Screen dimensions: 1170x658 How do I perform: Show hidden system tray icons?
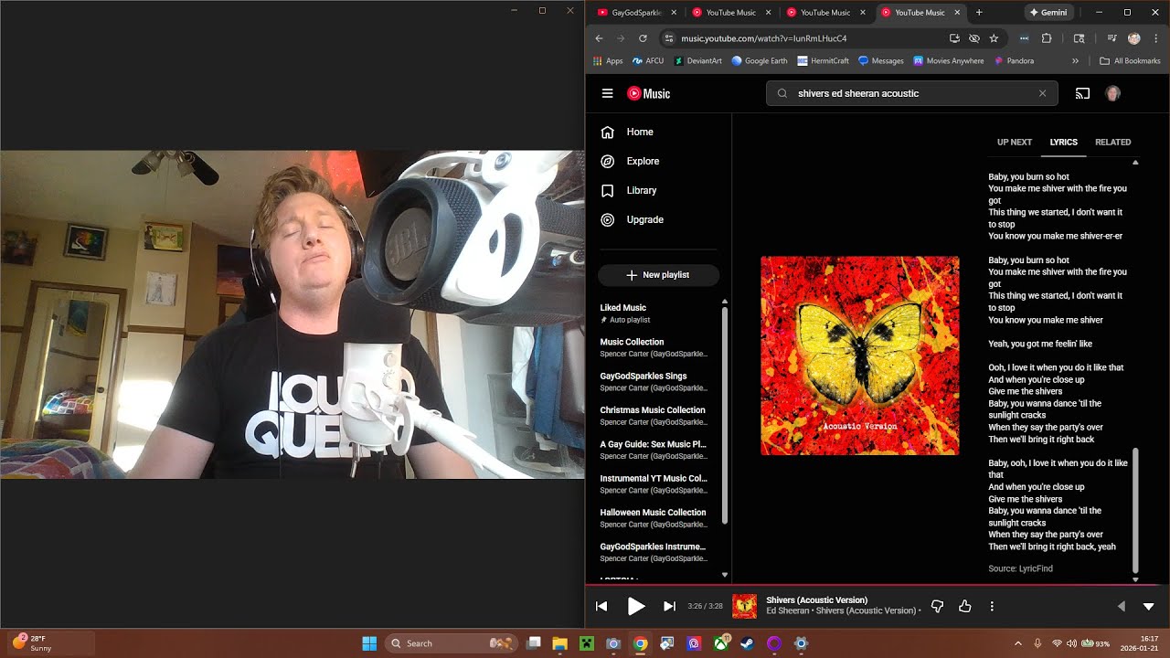click(1018, 643)
